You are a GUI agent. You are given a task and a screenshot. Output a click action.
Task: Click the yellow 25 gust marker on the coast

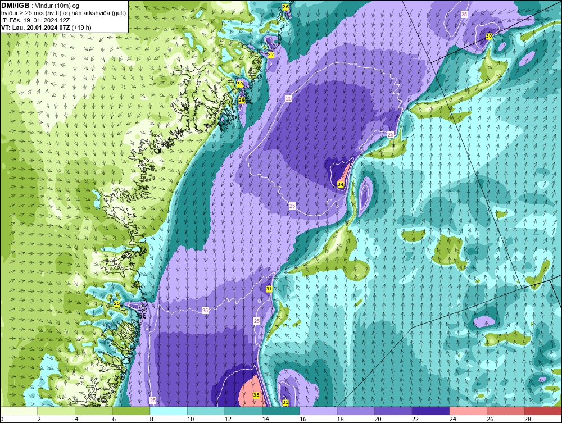click(116, 304)
